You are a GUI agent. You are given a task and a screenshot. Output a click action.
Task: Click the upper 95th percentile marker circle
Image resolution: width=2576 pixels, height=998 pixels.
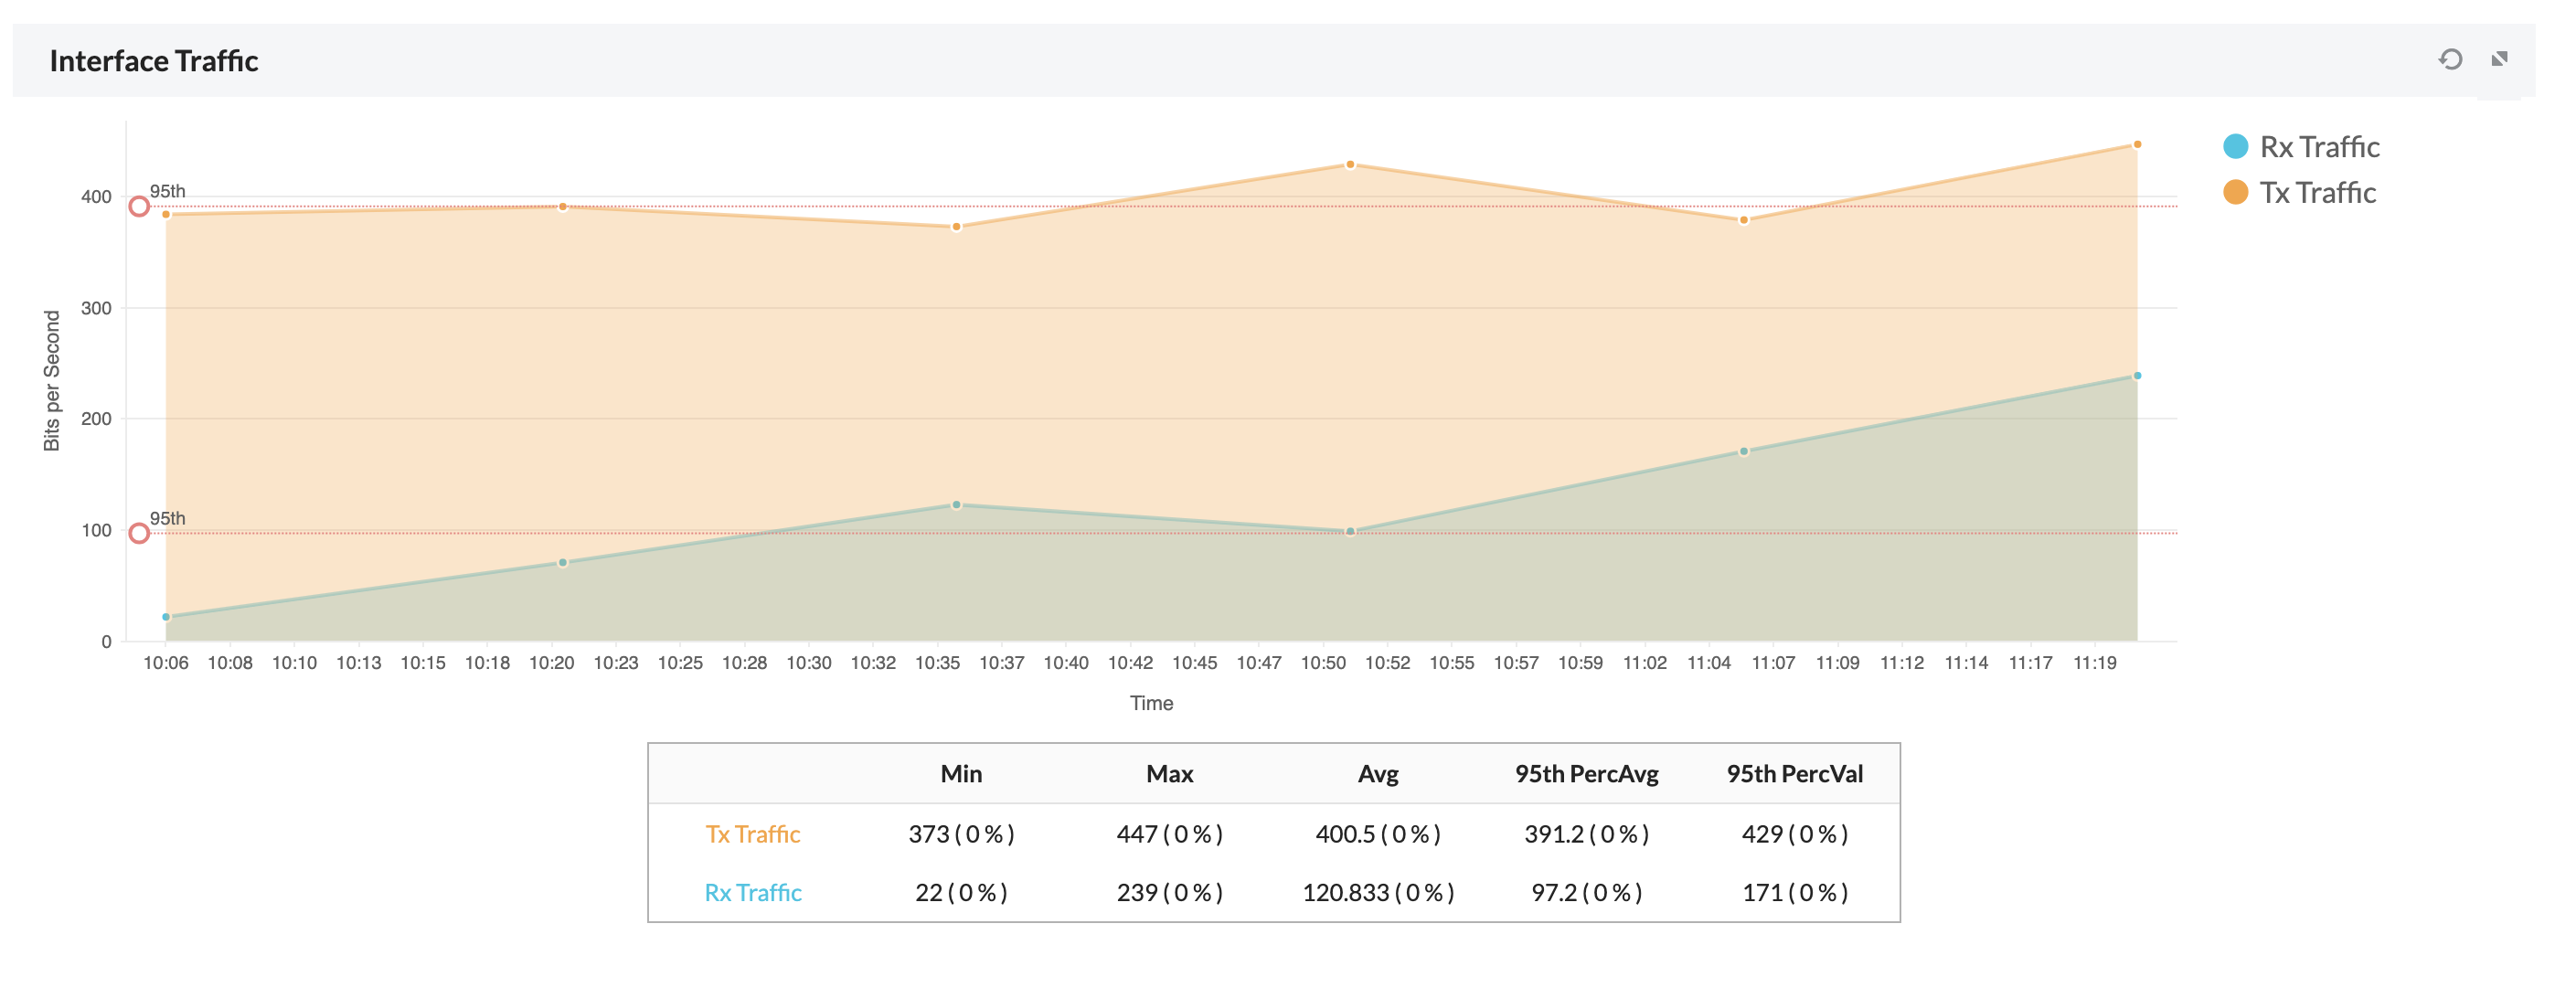tap(138, 206)
